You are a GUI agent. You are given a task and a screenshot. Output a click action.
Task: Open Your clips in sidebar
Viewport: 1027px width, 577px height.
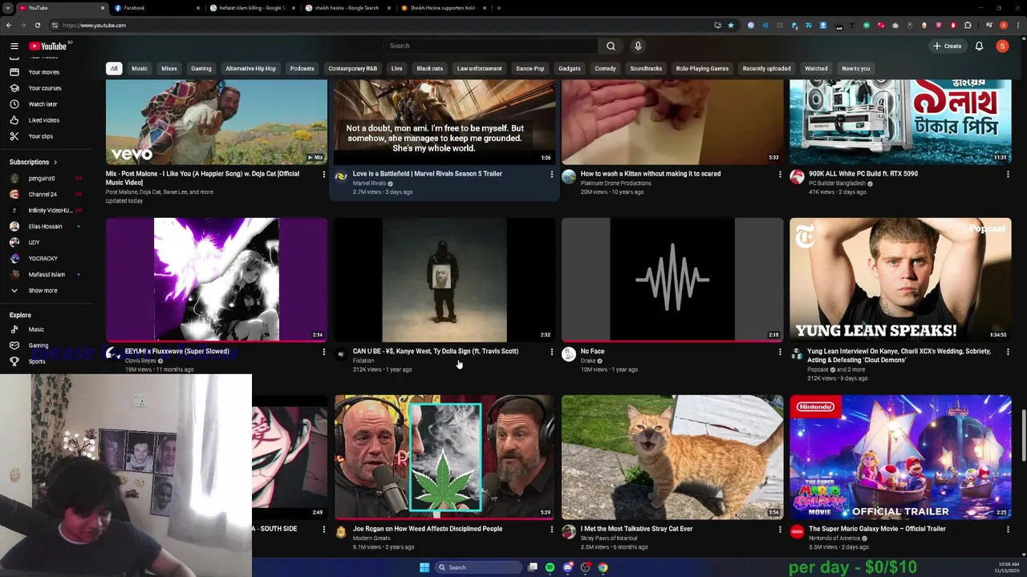click(41, 136)
